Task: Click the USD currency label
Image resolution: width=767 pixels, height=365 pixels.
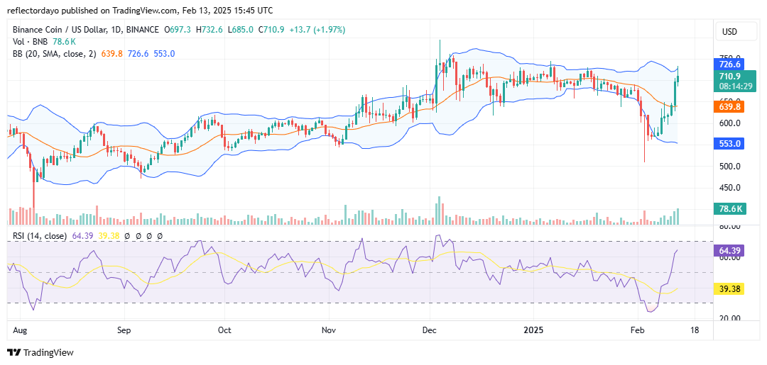Action: pos(729,32)
